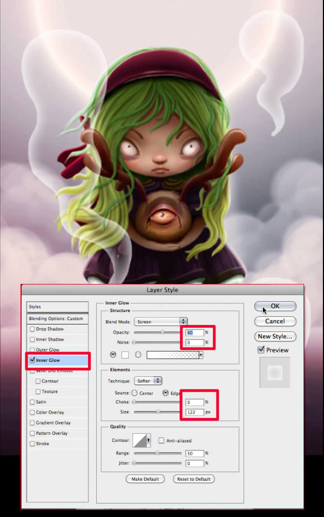Click the Noise value field
Screen dimensions: 324x517
coord(194,342)
